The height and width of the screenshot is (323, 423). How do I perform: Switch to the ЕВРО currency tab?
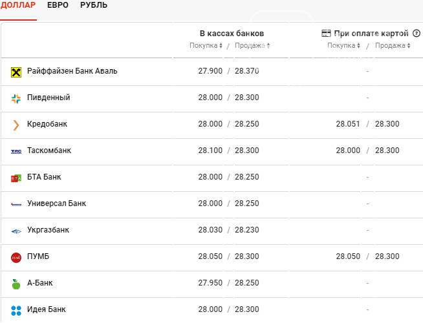[58, 5]
